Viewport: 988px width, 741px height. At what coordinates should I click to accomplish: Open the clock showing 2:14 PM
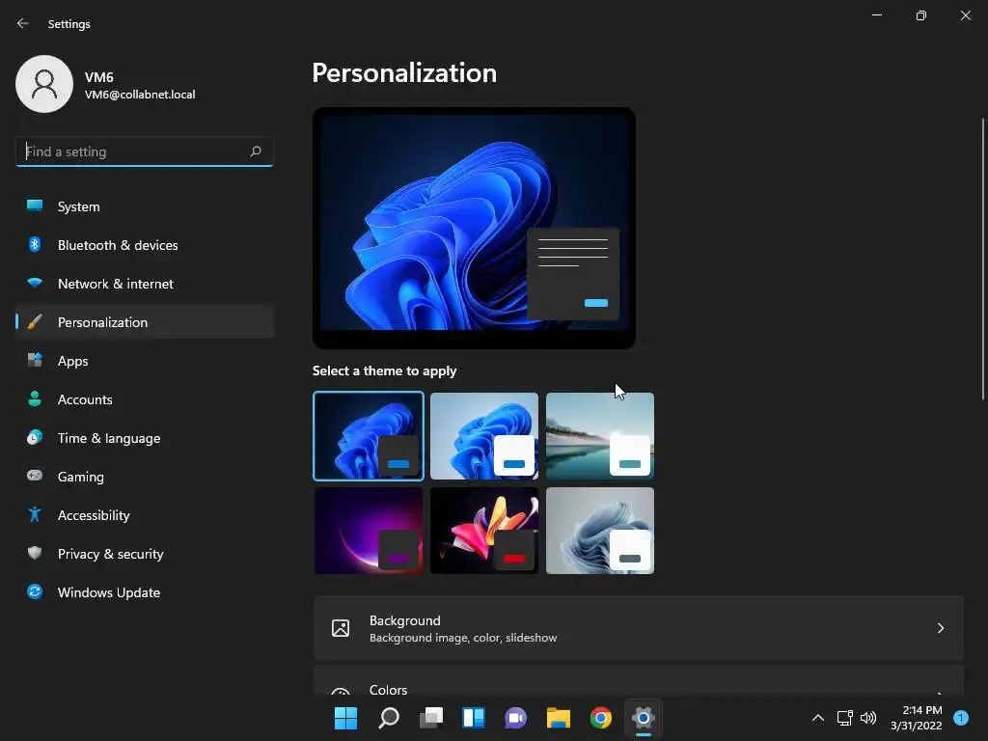point(917,718)
